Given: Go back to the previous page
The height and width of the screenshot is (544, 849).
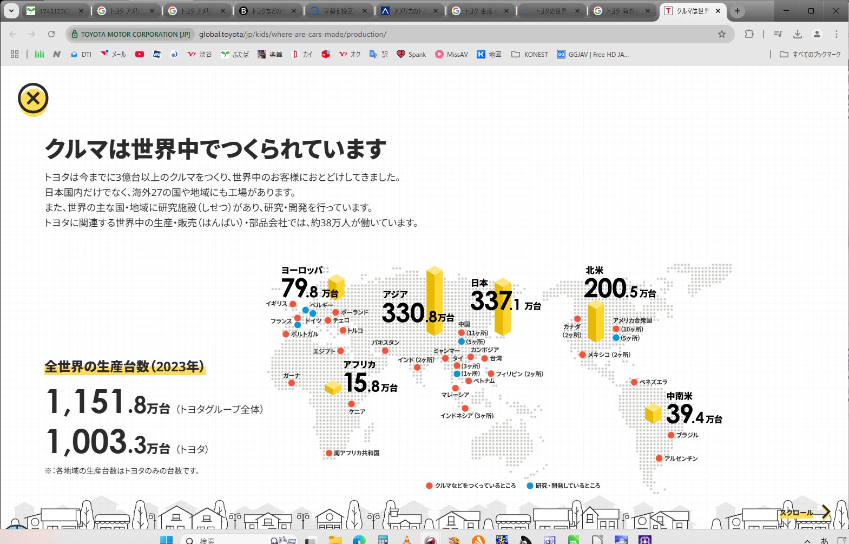Looking at the screenshot, I should tap(12, 34).
